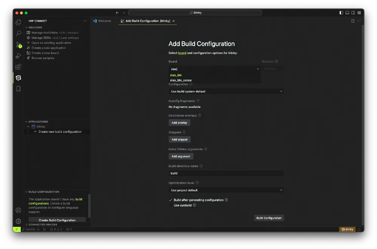The height and width of the screenshot is (249, 377).
Task: Toggle Build after generating configuration checkbox
Action: (170, 200)
